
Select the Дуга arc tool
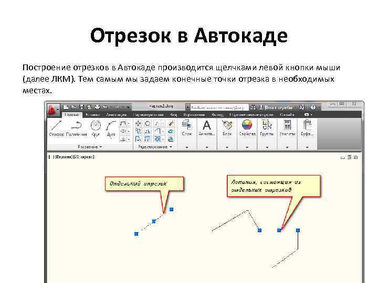click(111, 128)
